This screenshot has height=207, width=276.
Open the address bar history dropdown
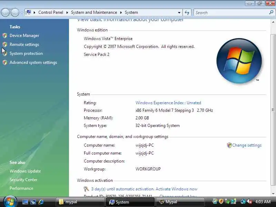179,13
